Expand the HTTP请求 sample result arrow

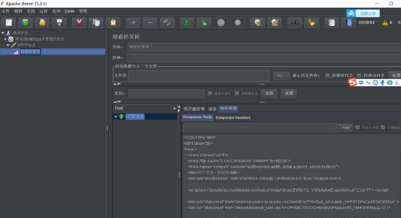(x=116, y=117)
